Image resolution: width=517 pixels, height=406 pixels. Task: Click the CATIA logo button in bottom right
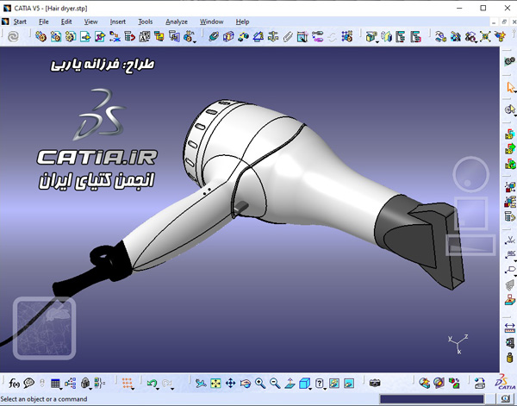coord(504,383)
